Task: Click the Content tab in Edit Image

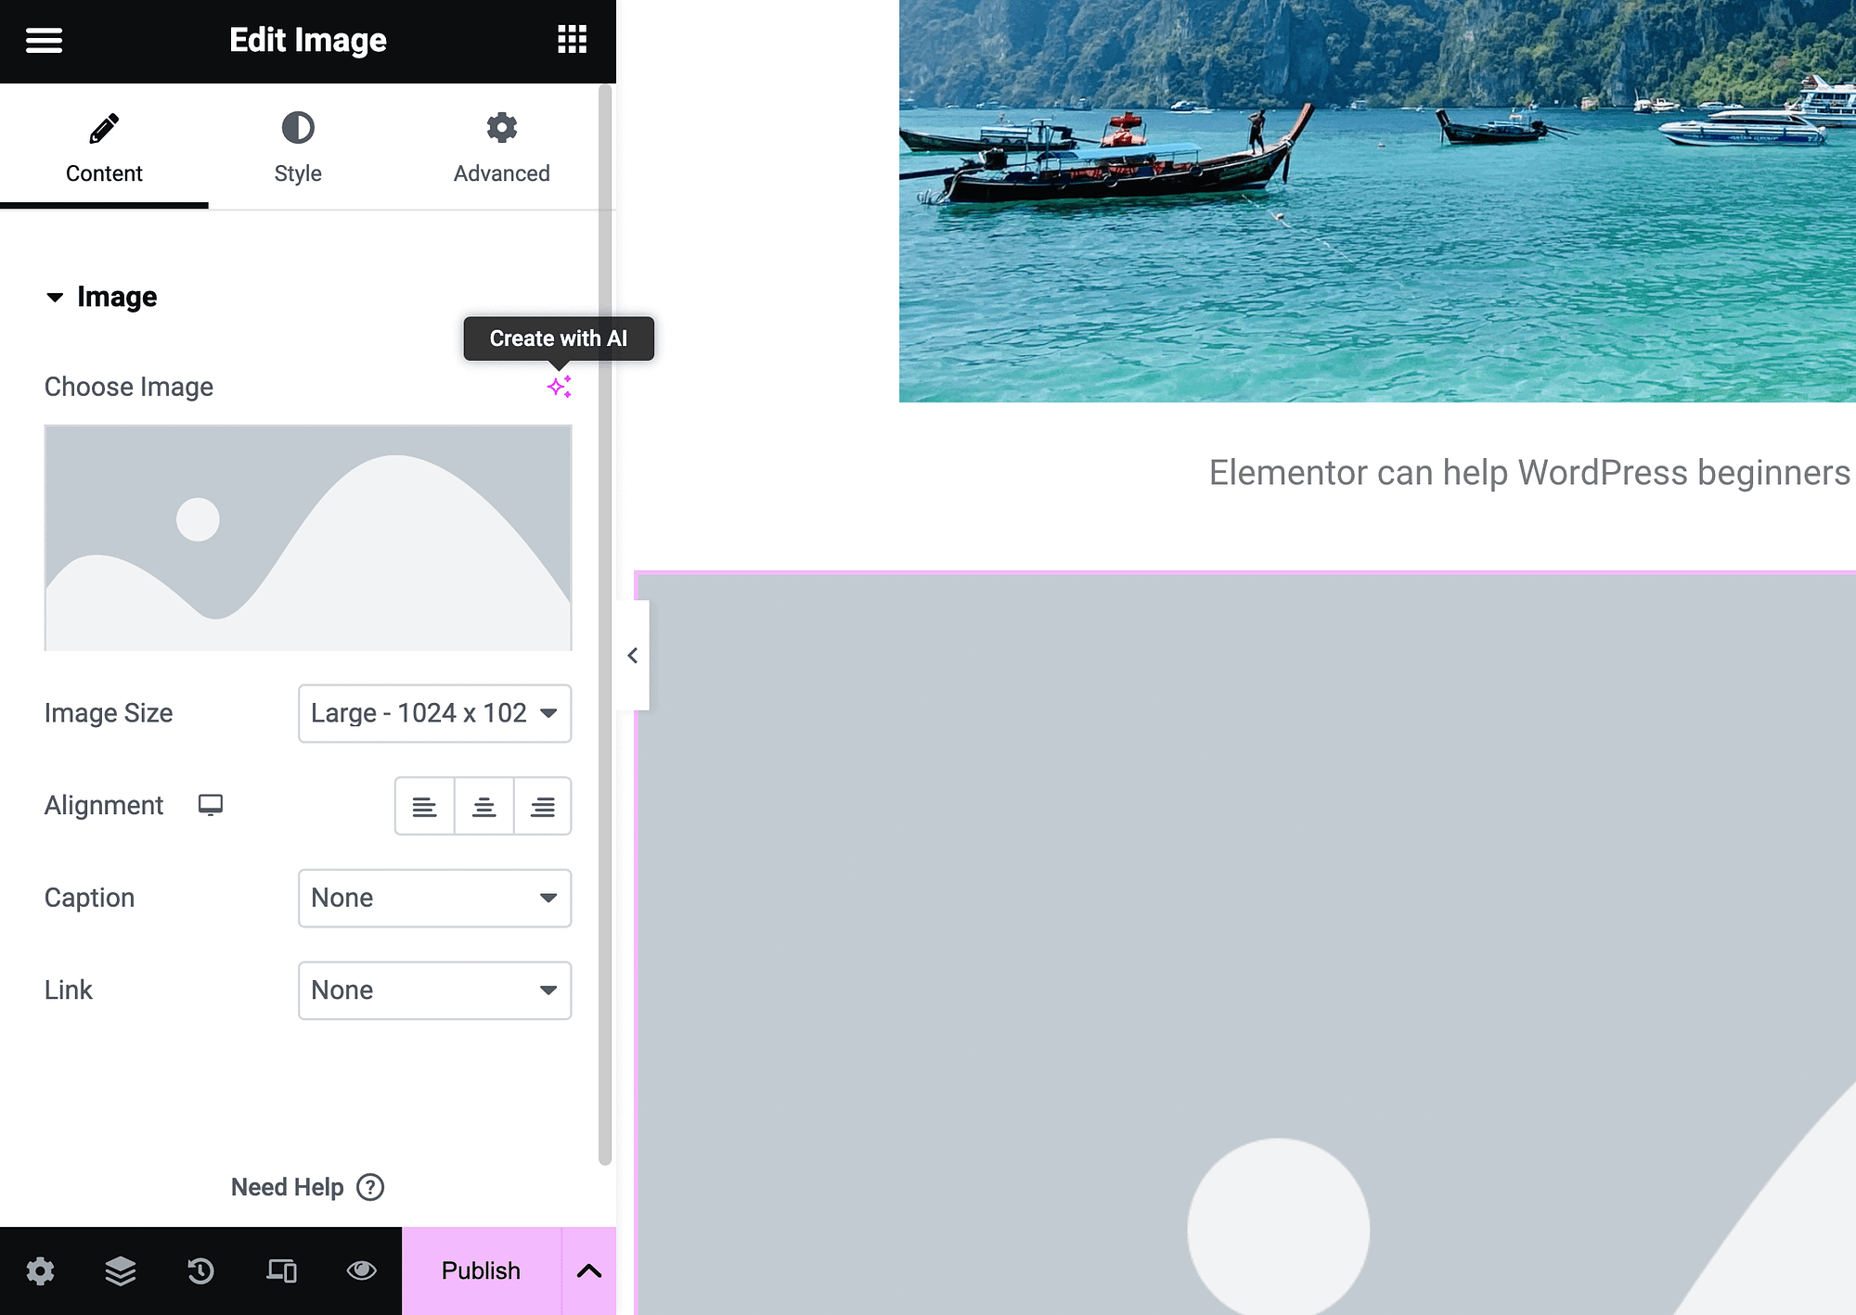Action: [x=103, y=147]
